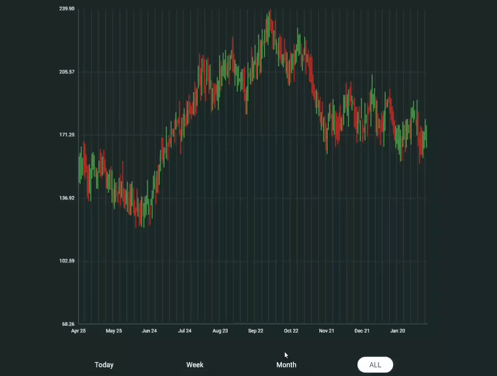
Task: Click the Jun 24 axis label
Action: 149,331
